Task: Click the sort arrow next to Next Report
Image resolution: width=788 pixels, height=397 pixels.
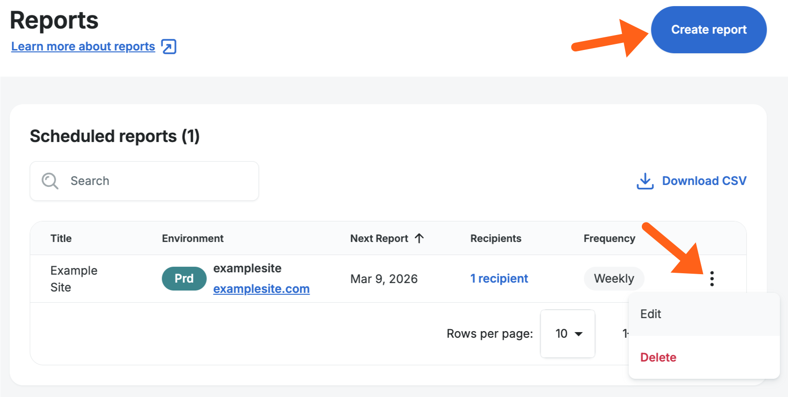Action: click(419, 238)
